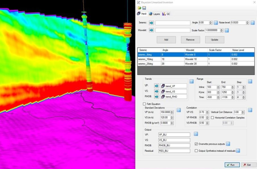This screenshot has width=257, height=169.
Task: Click the Run button
Action: pos(232,165)
